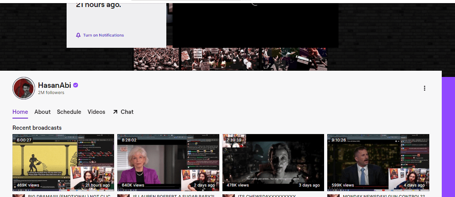Click the HasanAbi round profile avatar
This screenshot has width=455, height=197.
[x=24, y=88]
